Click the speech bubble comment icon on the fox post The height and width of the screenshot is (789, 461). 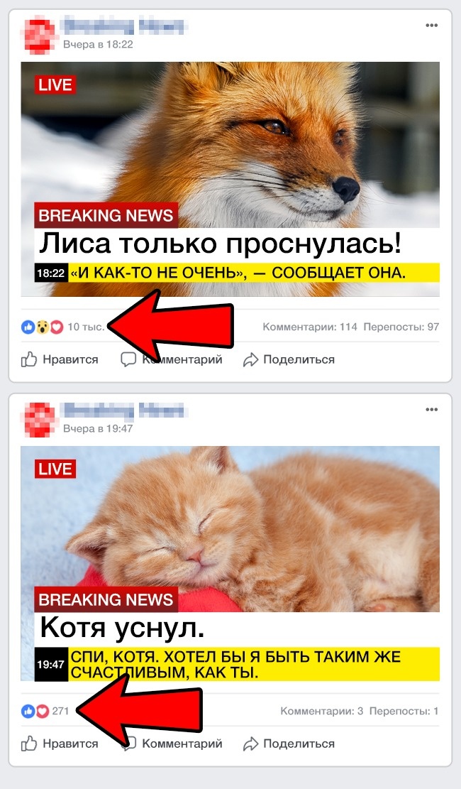coord(128,359)
